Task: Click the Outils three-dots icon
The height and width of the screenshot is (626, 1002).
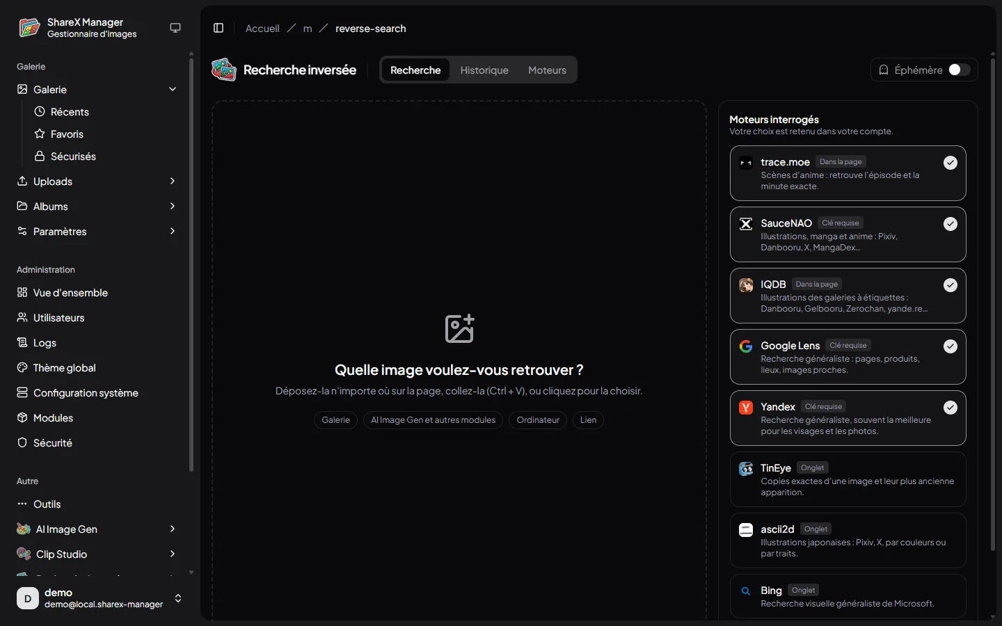Action: pyautogui.click(x=22, y=504)
